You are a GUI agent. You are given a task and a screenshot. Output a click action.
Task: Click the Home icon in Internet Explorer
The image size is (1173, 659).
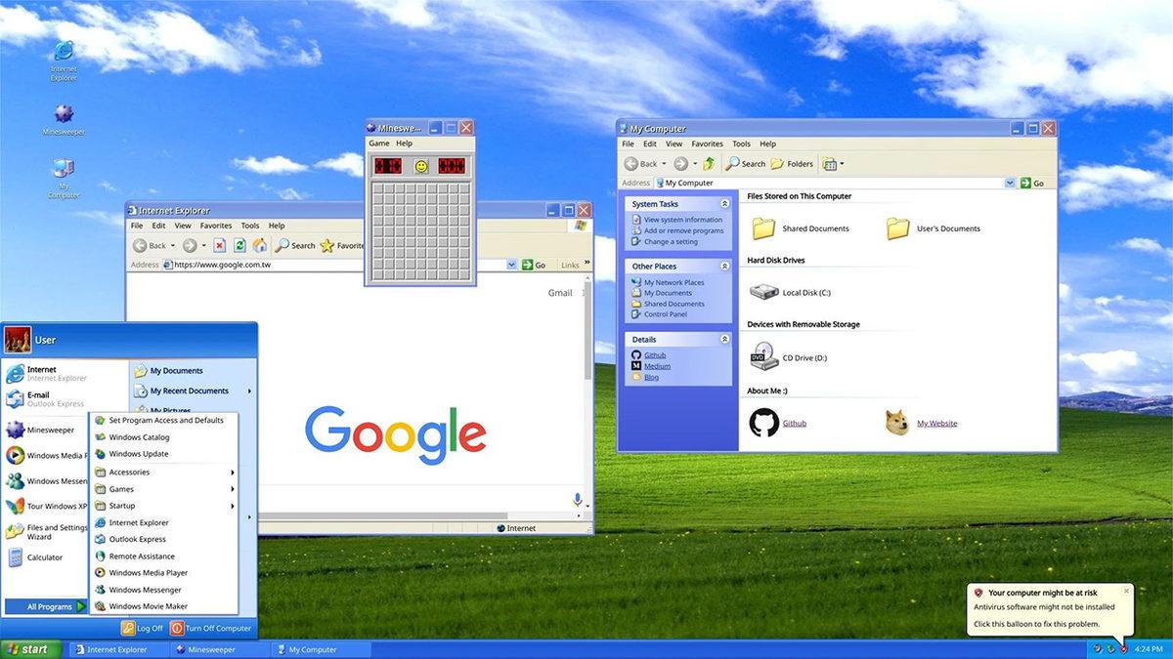click(x=261, y=245)
